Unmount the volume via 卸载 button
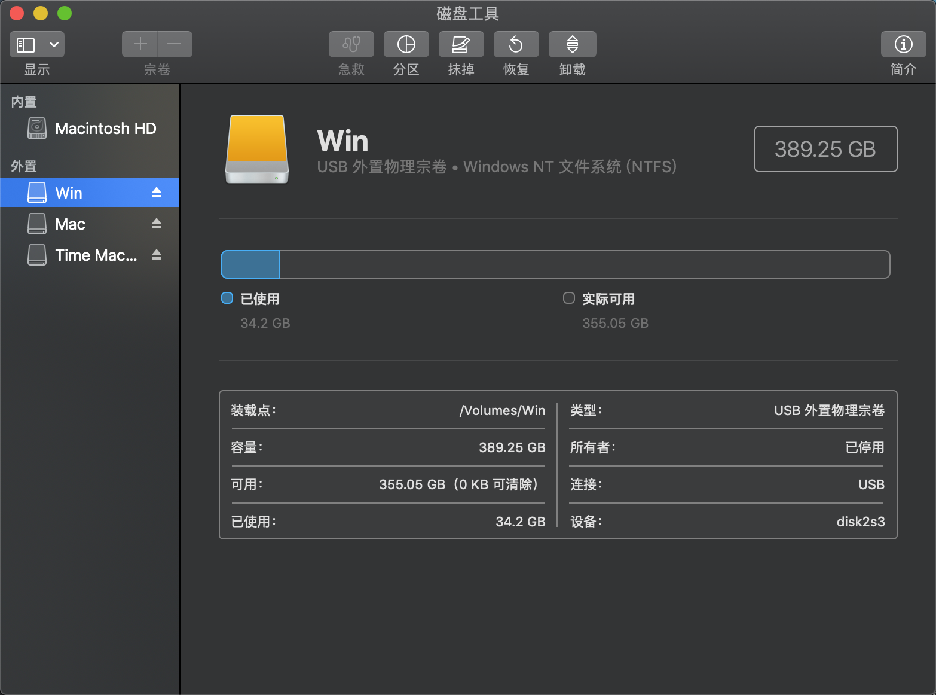Screen dimensions: 936x695 pyautogui.click(x=573, y=44)
